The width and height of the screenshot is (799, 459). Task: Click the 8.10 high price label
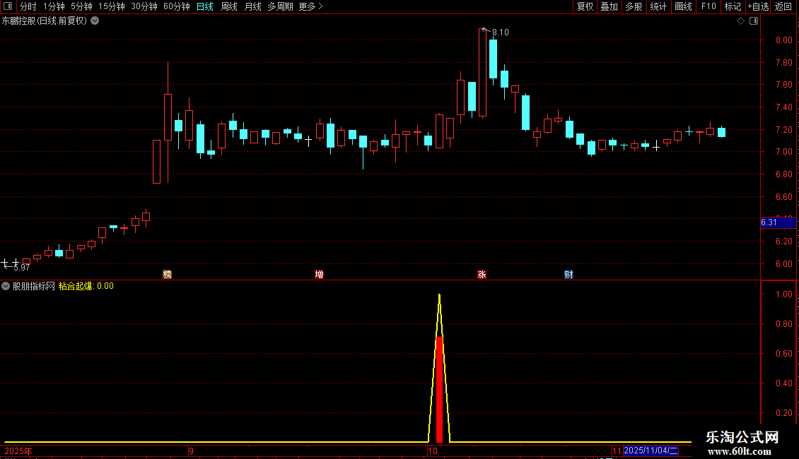[x=501, y=32]
